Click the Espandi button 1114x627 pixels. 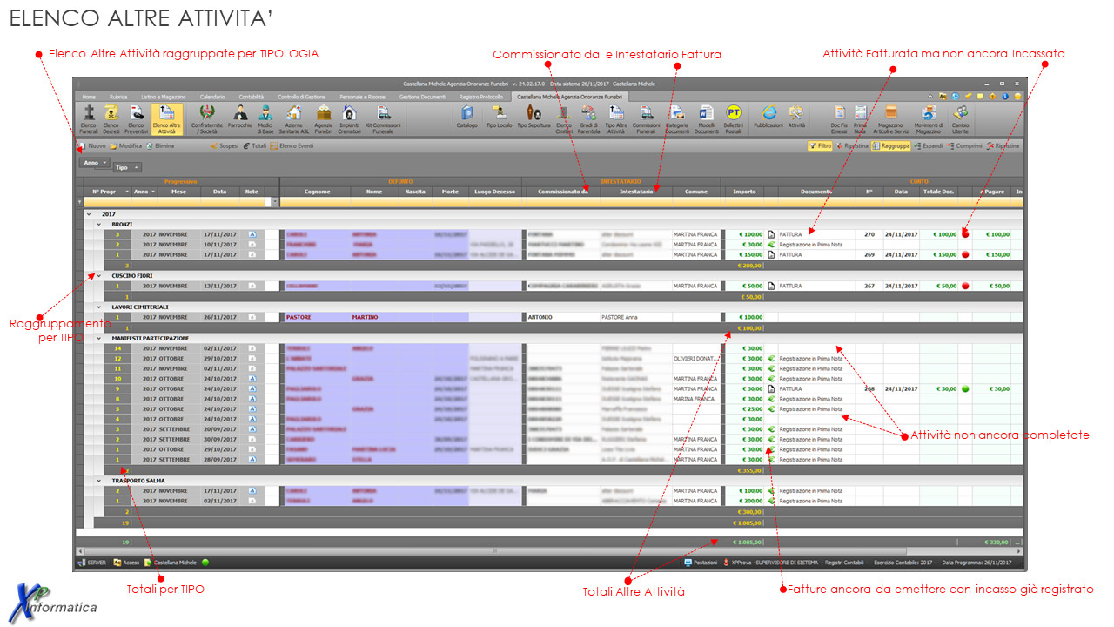pos(928,146)
